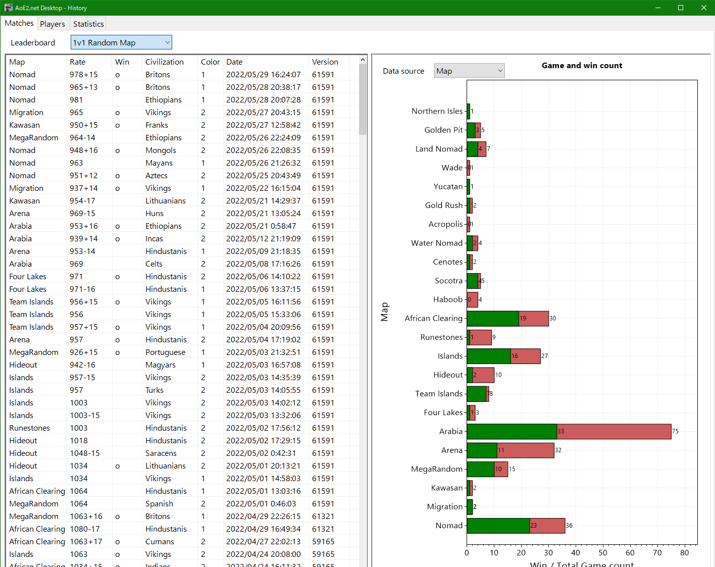Viewport: 715px width, 567px height.
Task: Click the Civilization column header
Action: click(x=165, y=62)
